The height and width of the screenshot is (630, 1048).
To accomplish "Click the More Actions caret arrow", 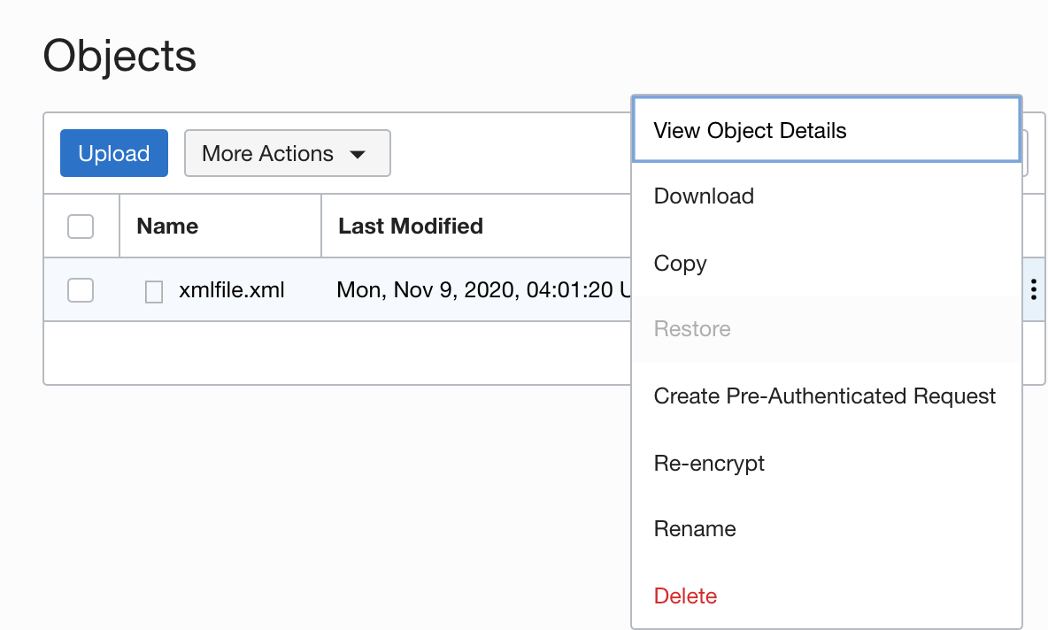I will 358,154.
